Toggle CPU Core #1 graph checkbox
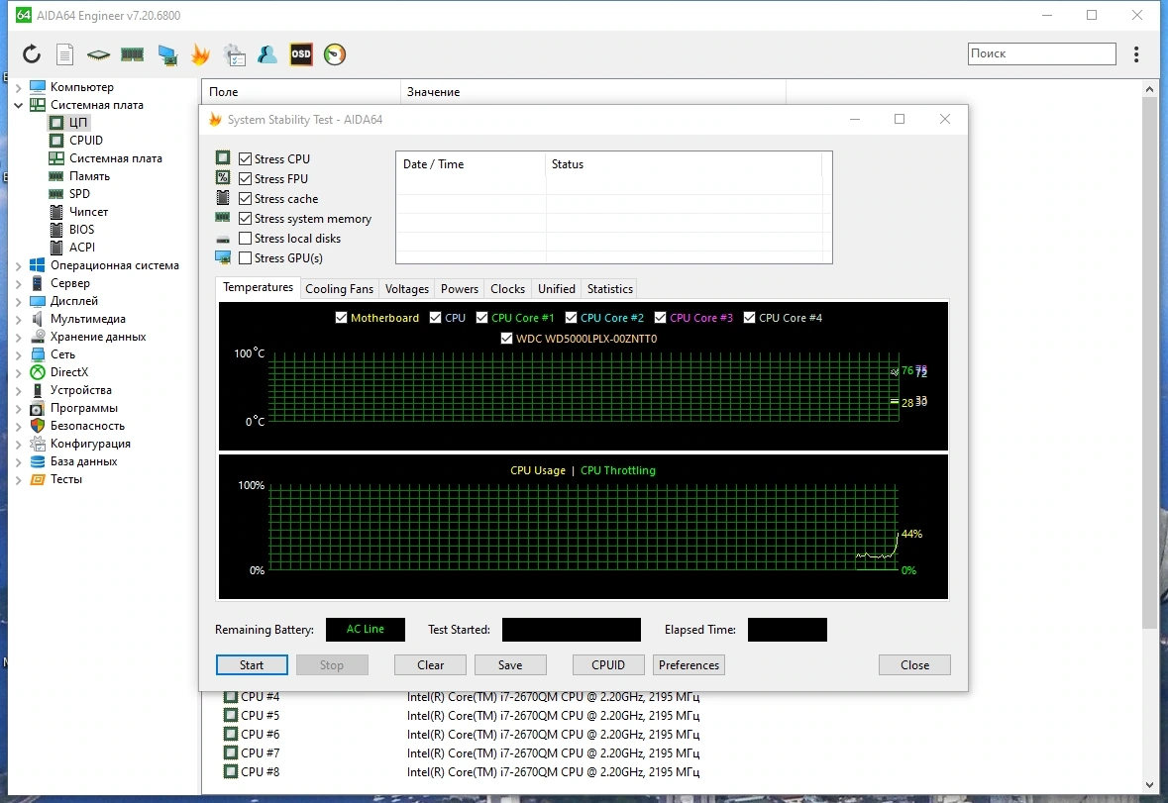The height and width of the screenshot is (803, 1168). [481, 318]
